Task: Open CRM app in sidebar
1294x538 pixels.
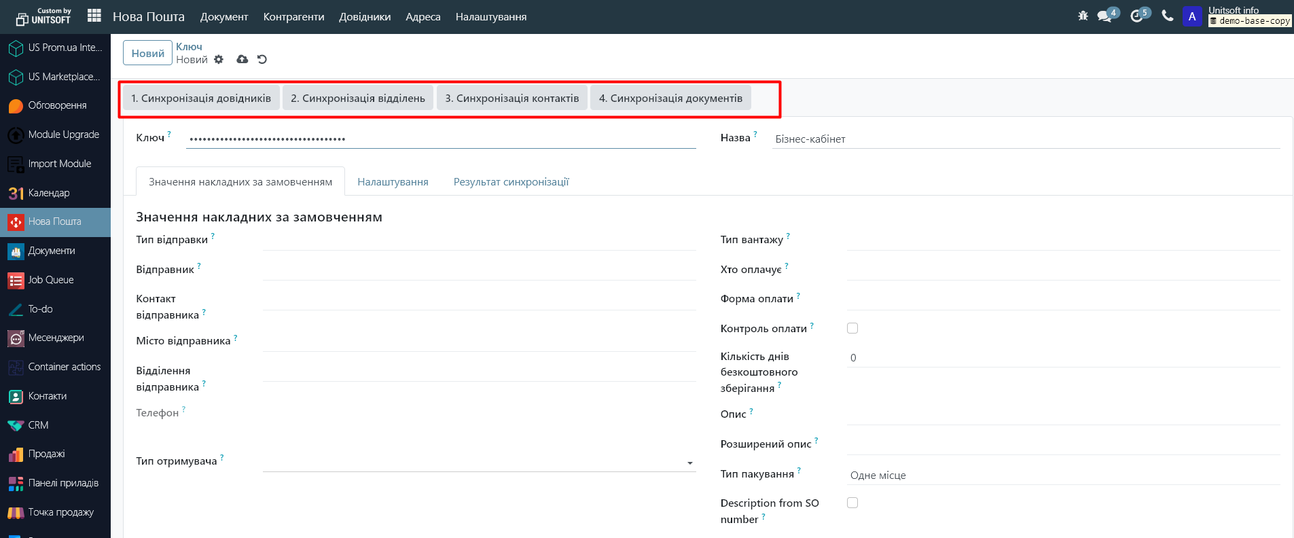Action: 38,425
